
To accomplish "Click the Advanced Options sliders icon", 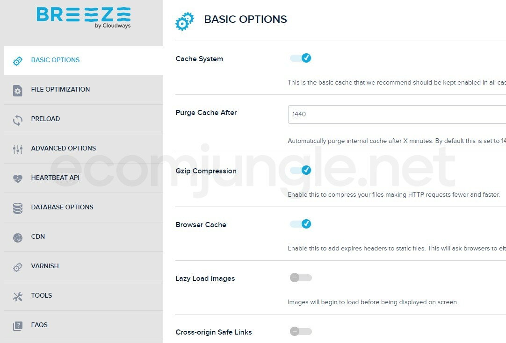I will [18, 149].
